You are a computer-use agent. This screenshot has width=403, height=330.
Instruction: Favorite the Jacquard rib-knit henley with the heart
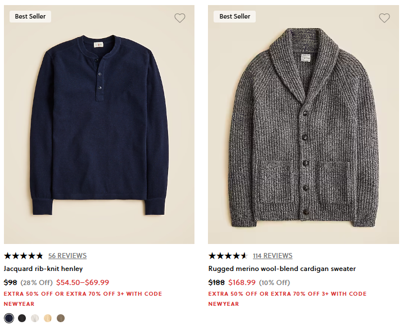(180, 18)
